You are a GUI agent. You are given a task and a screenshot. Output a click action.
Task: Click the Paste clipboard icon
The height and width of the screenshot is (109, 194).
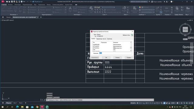(x=177, y=9)
